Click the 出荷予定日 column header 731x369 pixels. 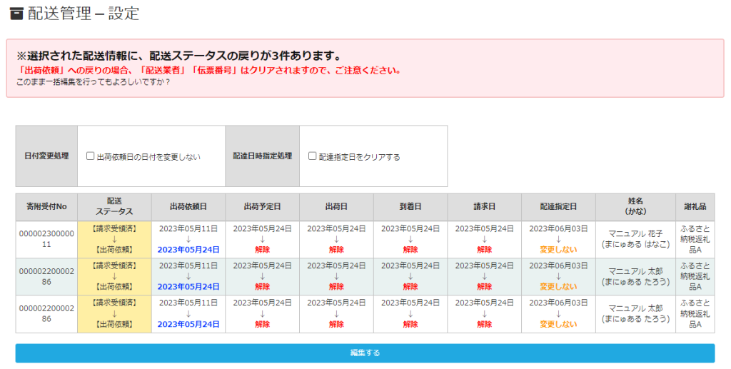click(x=262, y=206)
